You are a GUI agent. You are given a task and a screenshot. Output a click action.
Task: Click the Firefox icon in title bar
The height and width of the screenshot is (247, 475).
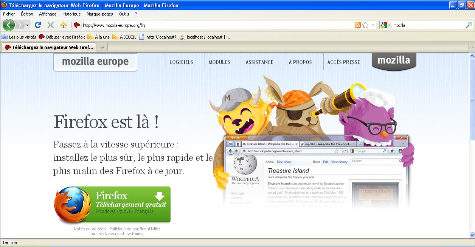click(4, 5)
